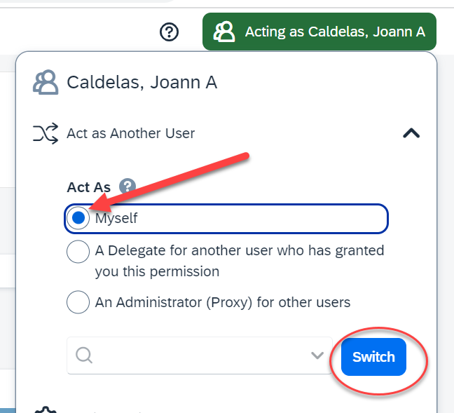The image size is (454, 413).
Task: Click the Act As heading label
Action: (x=88, y=187)
